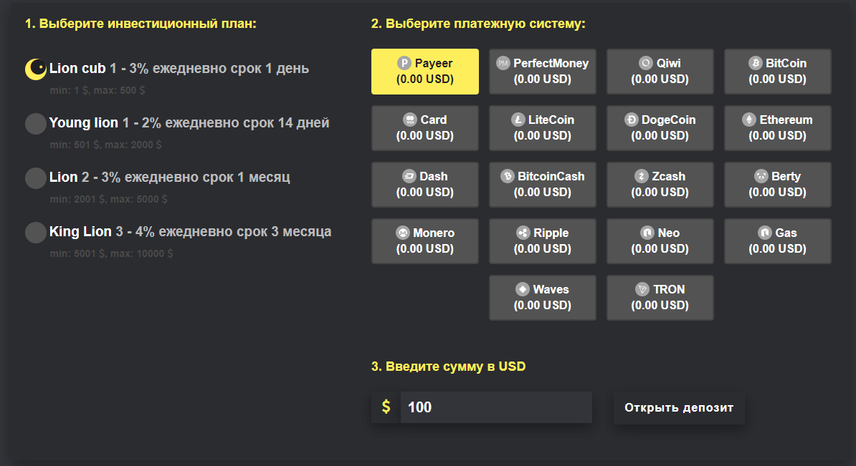Pick Monero payment tile
Viewport: 856px width, 466px height.
click(x=424, y=241)
